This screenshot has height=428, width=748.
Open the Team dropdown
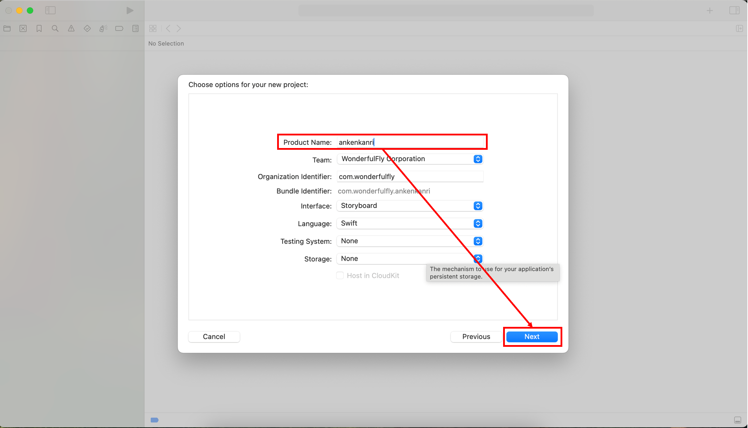[410, 159]
